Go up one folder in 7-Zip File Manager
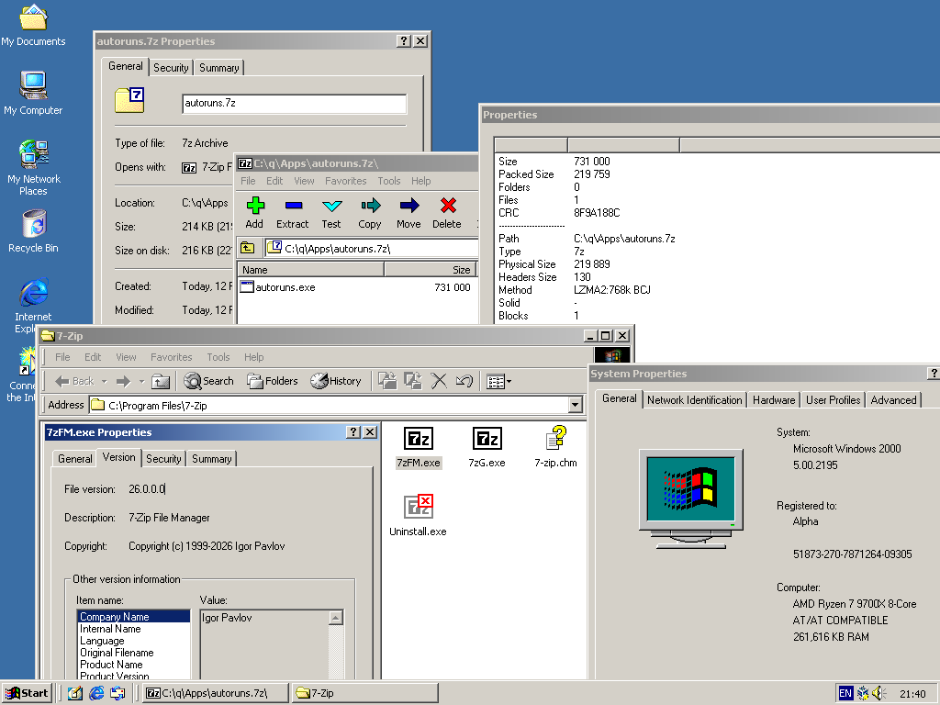 click(248, 248)
